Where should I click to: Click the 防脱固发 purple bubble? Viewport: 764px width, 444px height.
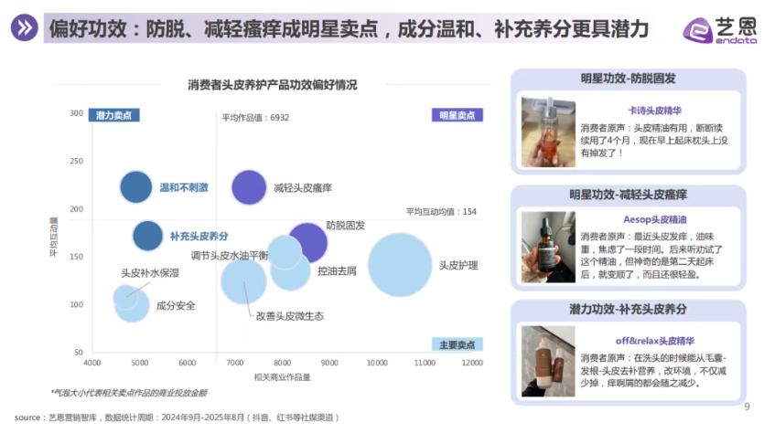309,242
